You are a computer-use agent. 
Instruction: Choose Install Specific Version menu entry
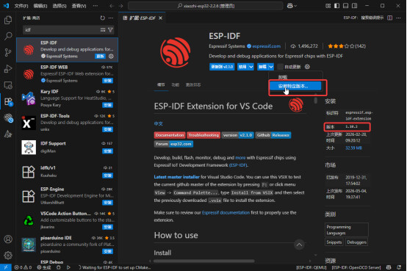pos(295,86)
